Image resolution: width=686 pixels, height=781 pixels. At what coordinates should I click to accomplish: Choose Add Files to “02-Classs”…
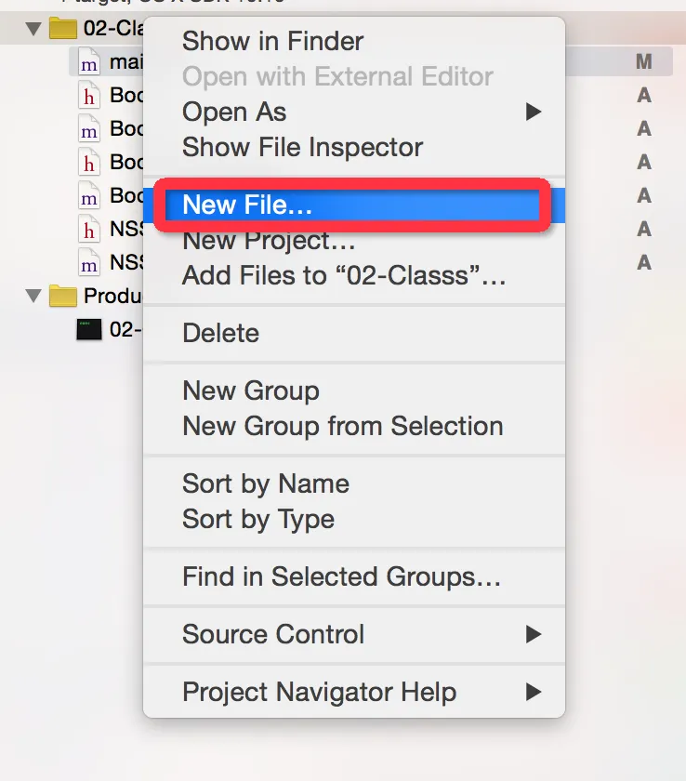pos(344,276)
